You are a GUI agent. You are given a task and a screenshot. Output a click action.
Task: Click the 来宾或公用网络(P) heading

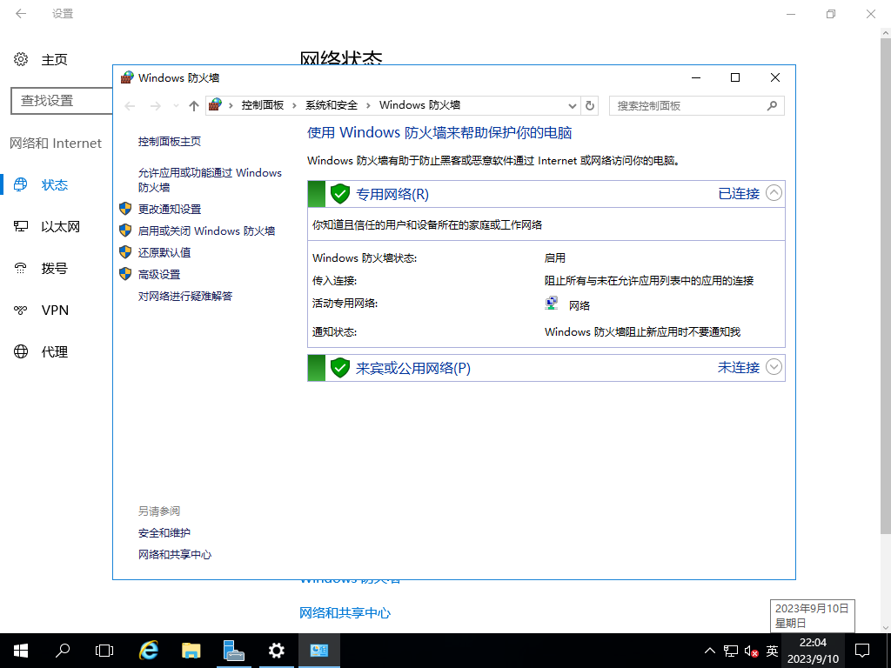click(413, 368)
